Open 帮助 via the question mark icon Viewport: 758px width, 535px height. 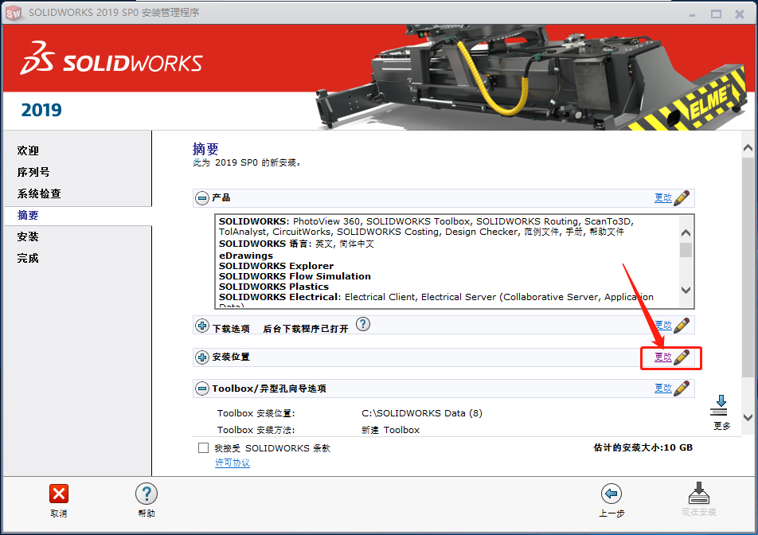(x=147, y=494)
